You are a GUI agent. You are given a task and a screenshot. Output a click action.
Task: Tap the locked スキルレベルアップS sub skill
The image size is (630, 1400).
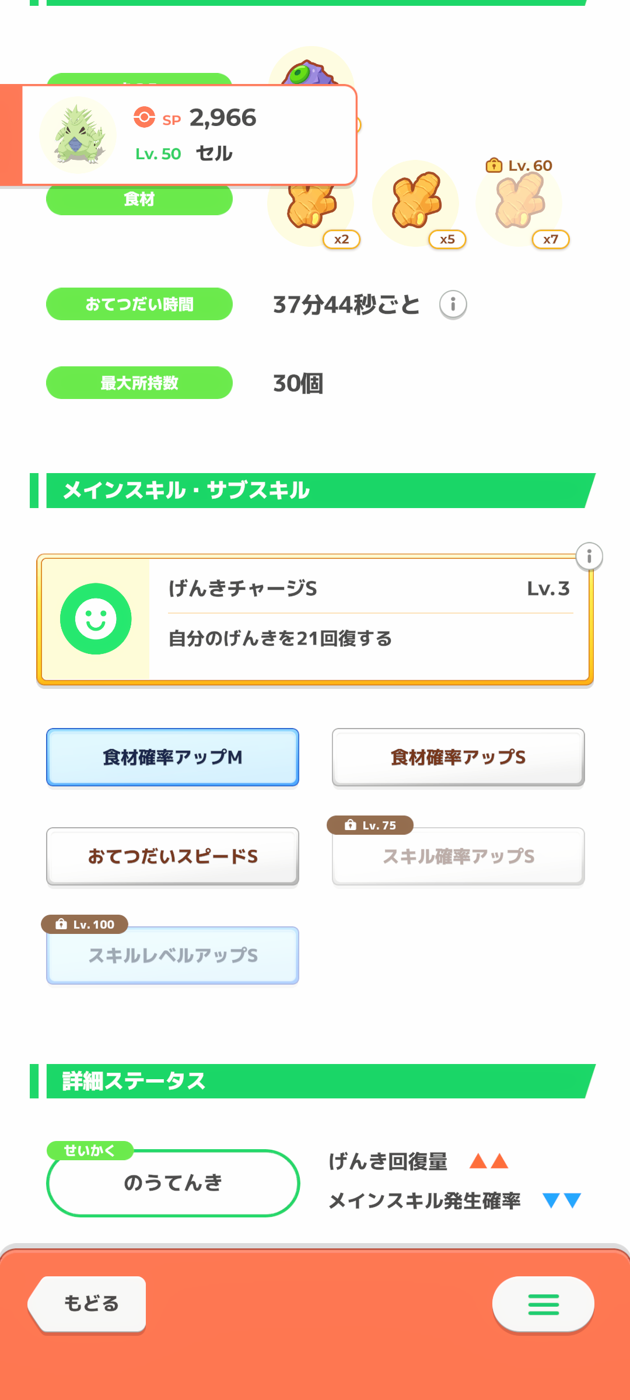pyautogui.click(x=173, y=956)
